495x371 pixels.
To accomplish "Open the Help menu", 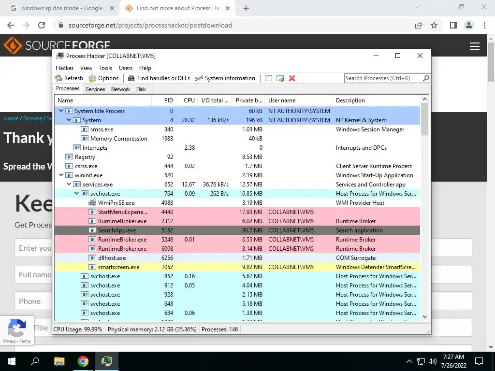I will (x=145, y=68).
